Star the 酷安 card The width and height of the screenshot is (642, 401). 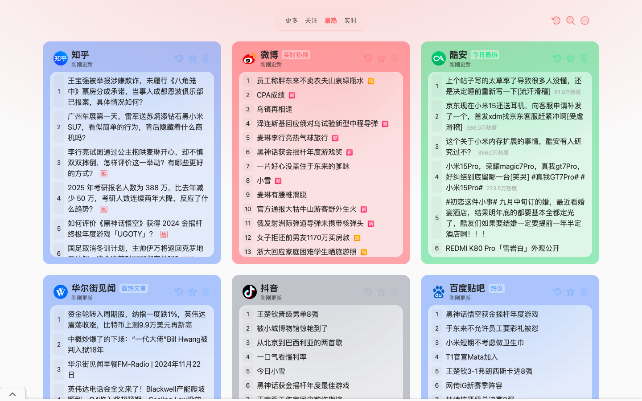coord(570,58)
